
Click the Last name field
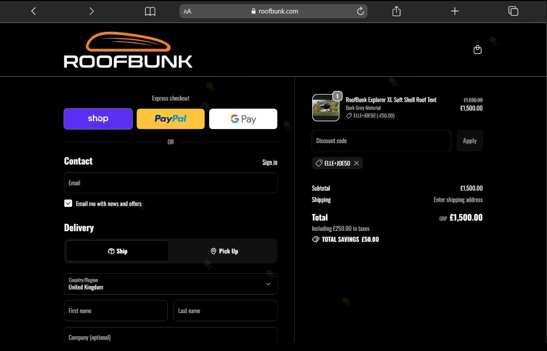click(x=225, y=311)
